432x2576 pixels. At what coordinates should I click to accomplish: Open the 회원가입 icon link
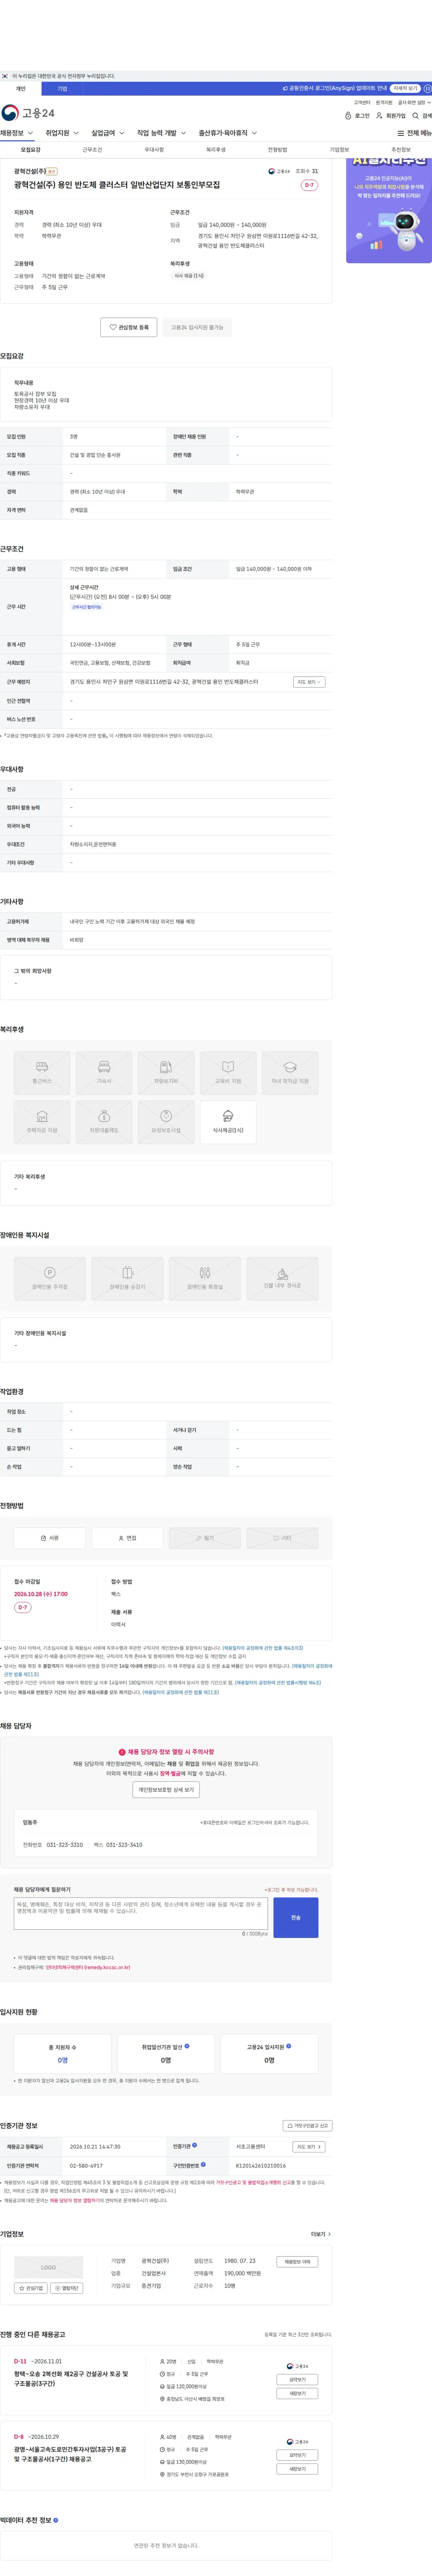tap(391, 116)
